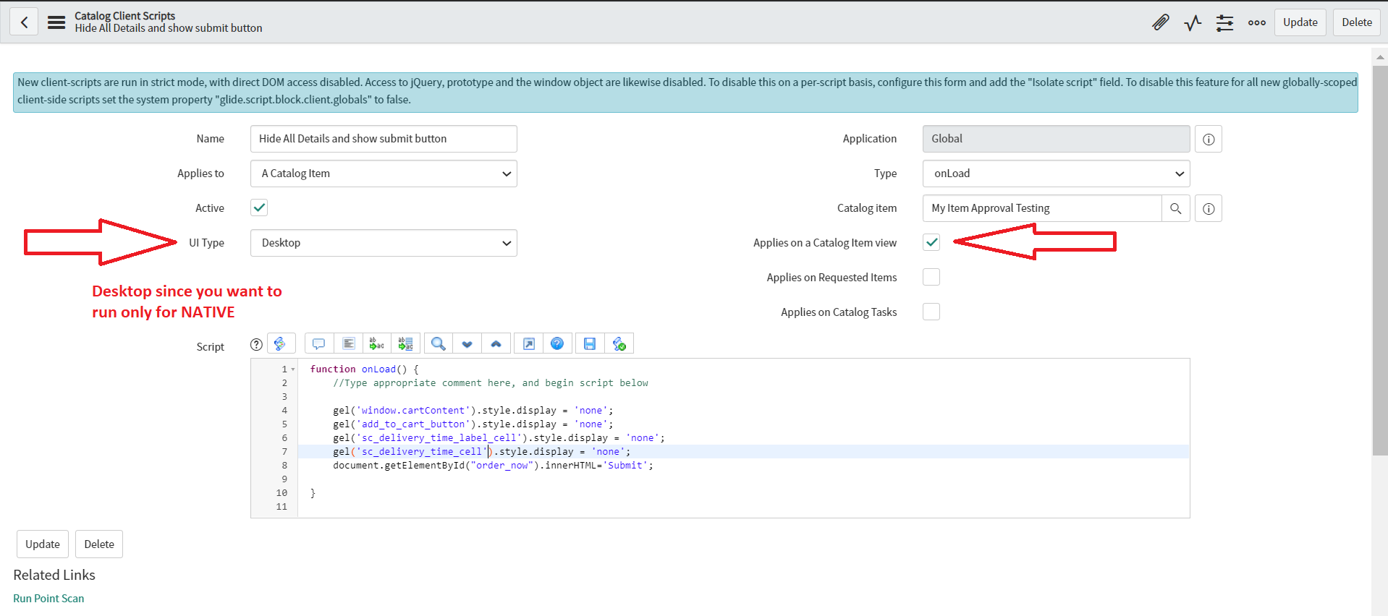Open the UI Type dropdown
Screen dimensions: 1388x616
(x=384, y=243)
